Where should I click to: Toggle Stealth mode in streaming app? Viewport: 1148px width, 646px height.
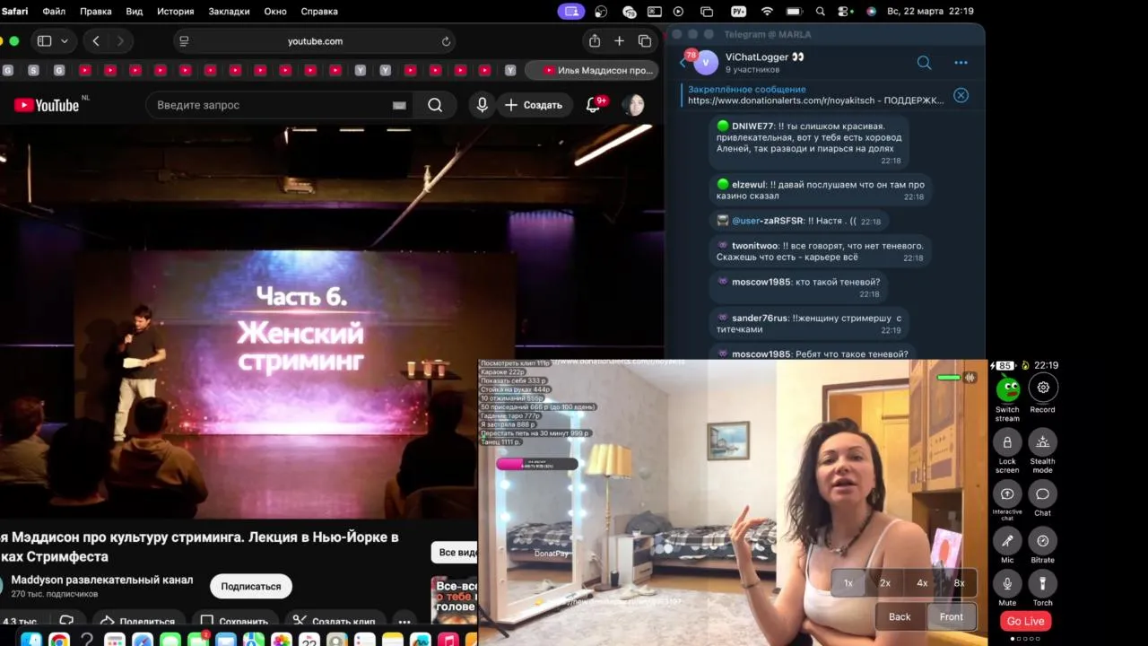[x=1042, y=442]
